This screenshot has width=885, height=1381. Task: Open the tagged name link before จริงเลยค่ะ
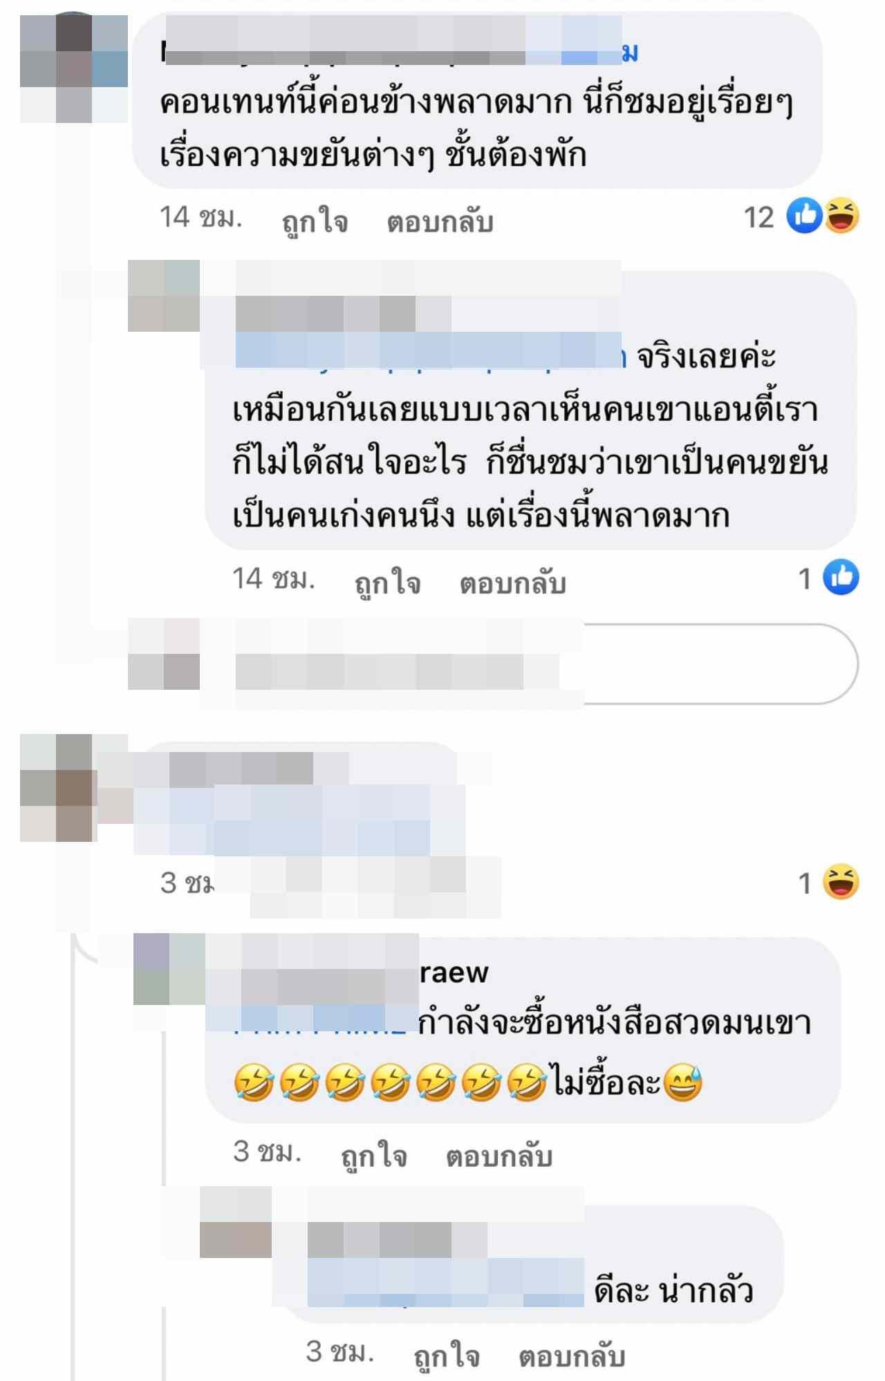pyautogui.click(x=430, y=355)
